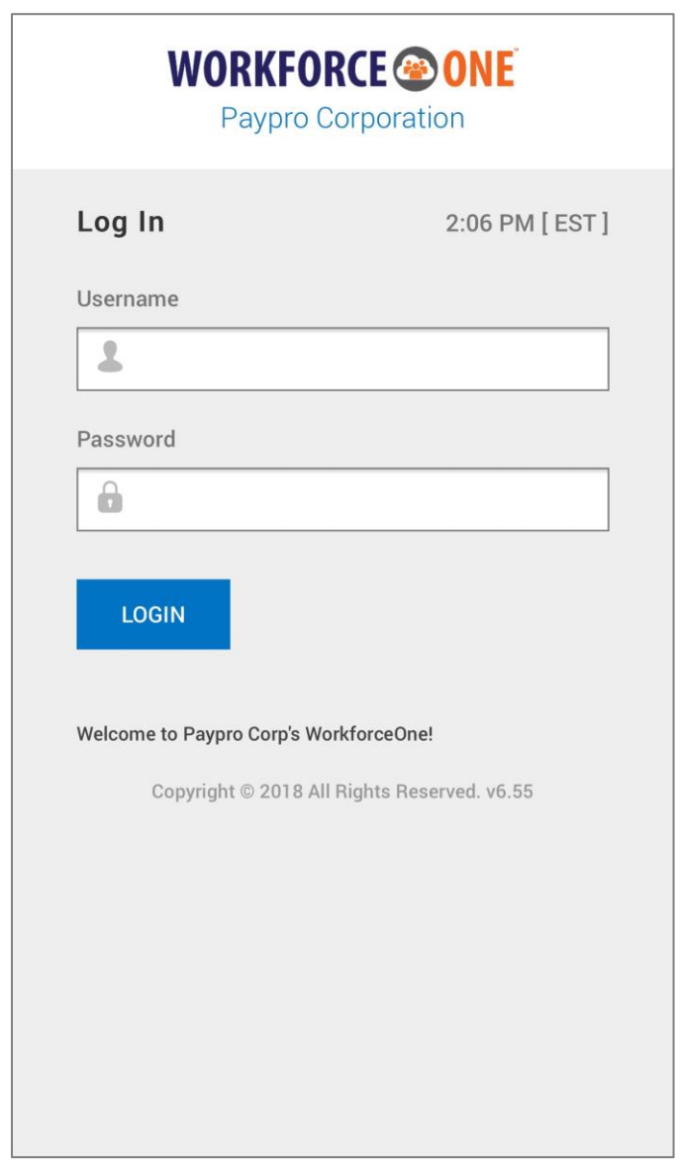The height and width of the screenshot is (1167, 681).
Task: Click the 'Copyright © 2018 All Rights Reserved. v6.55' text
Action: click(342, 792)
